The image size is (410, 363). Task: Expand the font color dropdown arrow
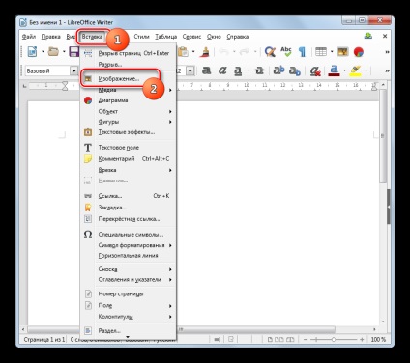point(344,70)
